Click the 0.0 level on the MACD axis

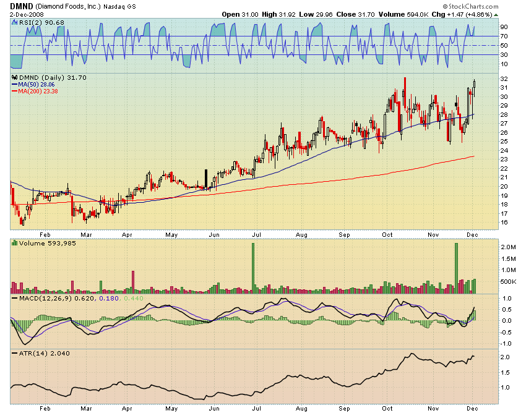point(507,320)
